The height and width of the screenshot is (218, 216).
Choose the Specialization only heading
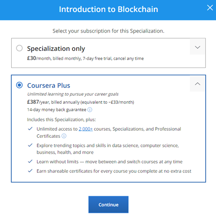[x=56, y=49]
